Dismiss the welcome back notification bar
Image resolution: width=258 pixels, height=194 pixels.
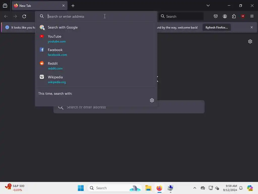pyautogui.click(x=252, y=27)
